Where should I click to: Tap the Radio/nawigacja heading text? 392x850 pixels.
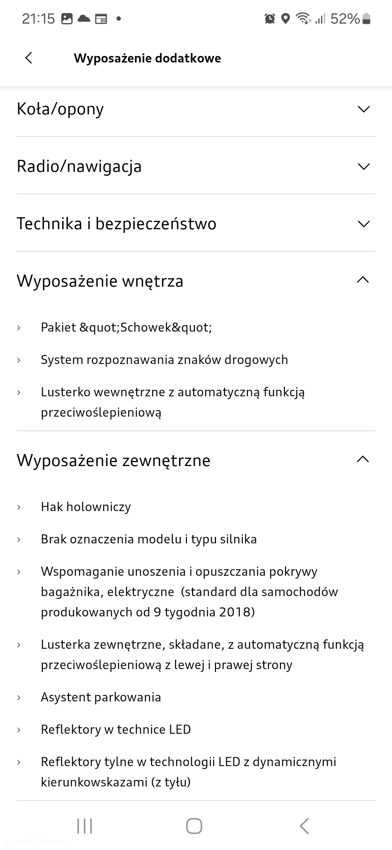tap(79, 166)
